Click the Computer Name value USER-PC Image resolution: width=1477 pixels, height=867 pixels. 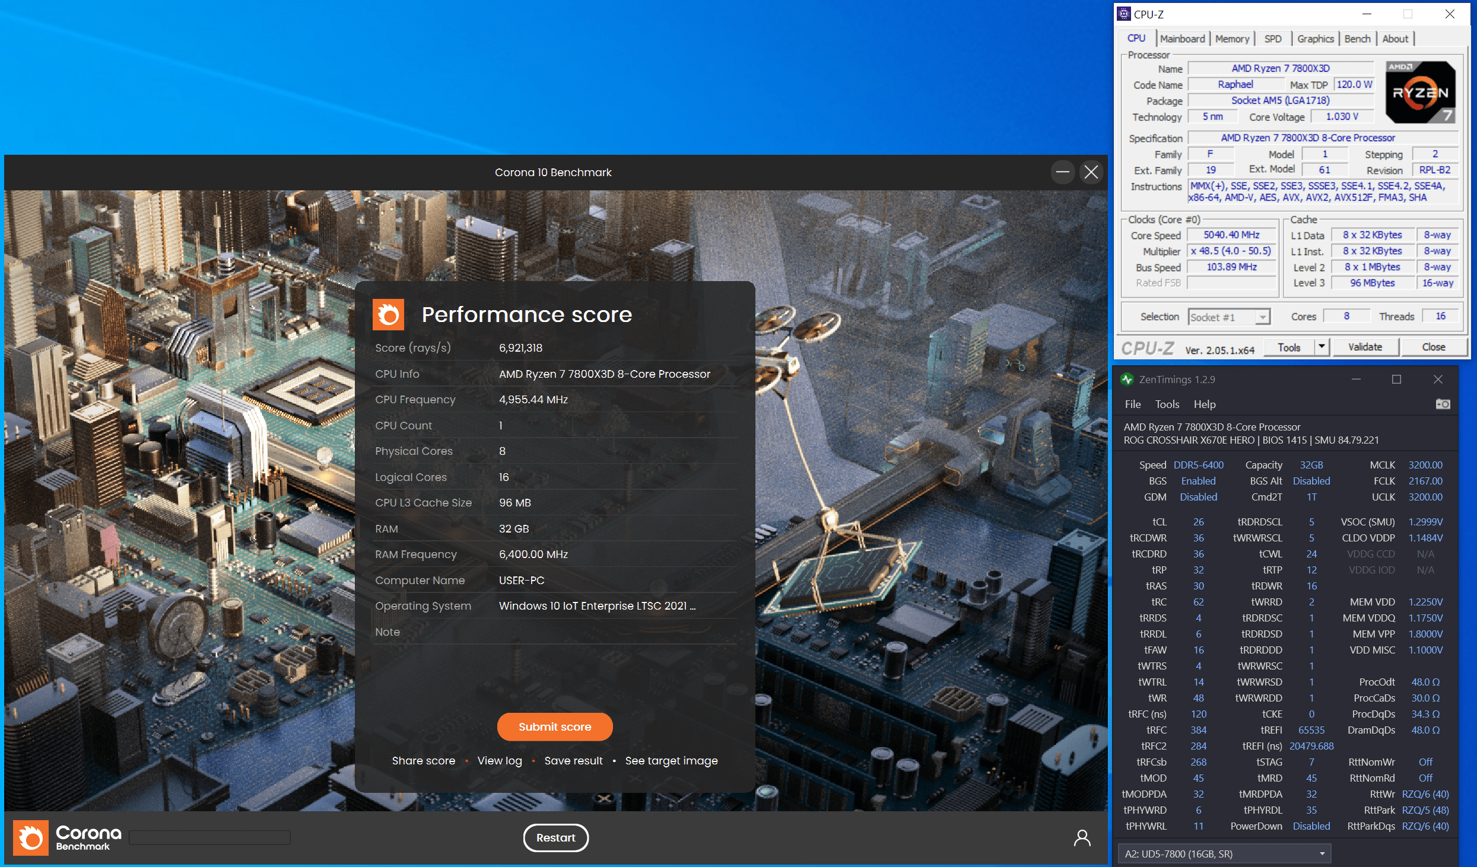[x=521, y=581]
